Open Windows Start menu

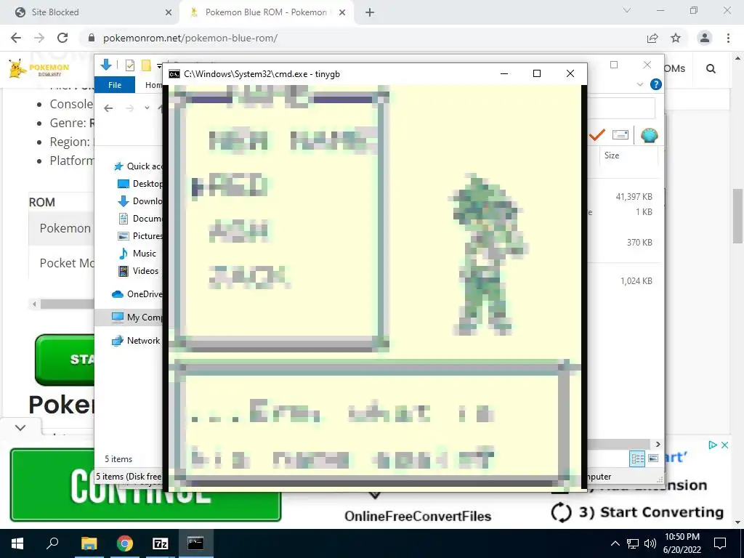(17, 543)
